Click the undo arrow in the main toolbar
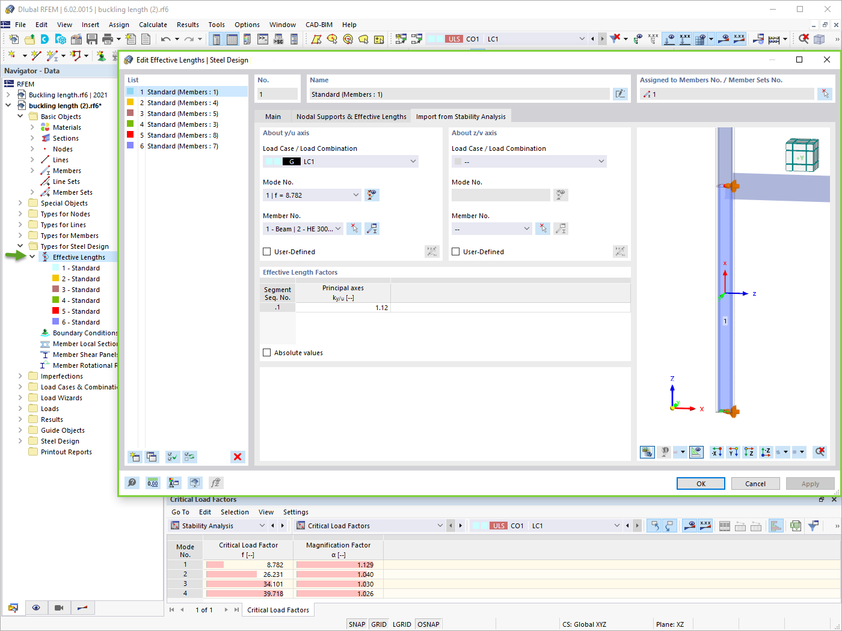 click(165, 39)
